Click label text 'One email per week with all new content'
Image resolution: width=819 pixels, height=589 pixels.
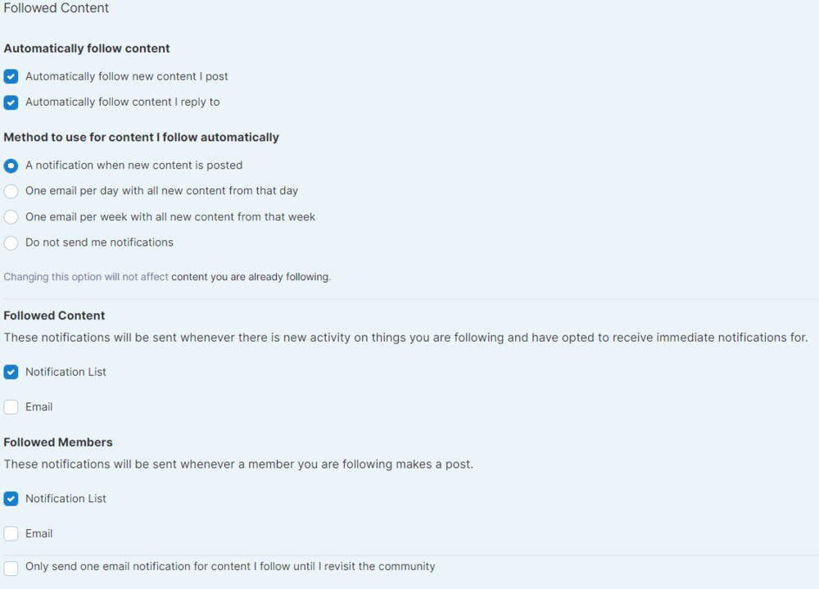pos(170,217)
